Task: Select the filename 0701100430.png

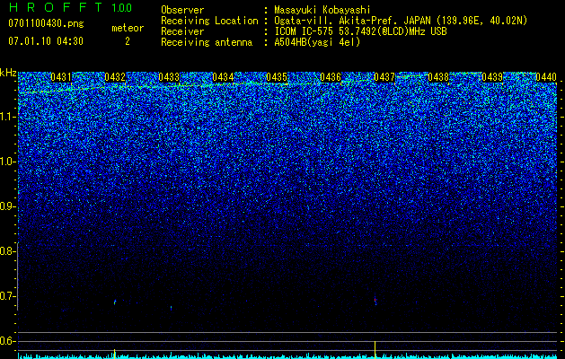Action: tap(46, 23)
